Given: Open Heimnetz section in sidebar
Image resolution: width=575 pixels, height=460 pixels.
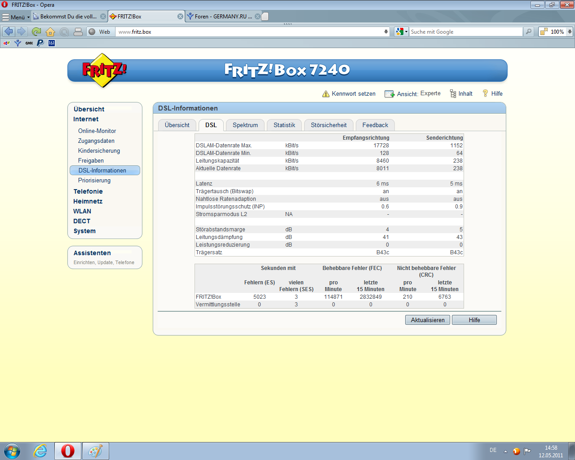Looking at the screenshot, I should [88, 201].
